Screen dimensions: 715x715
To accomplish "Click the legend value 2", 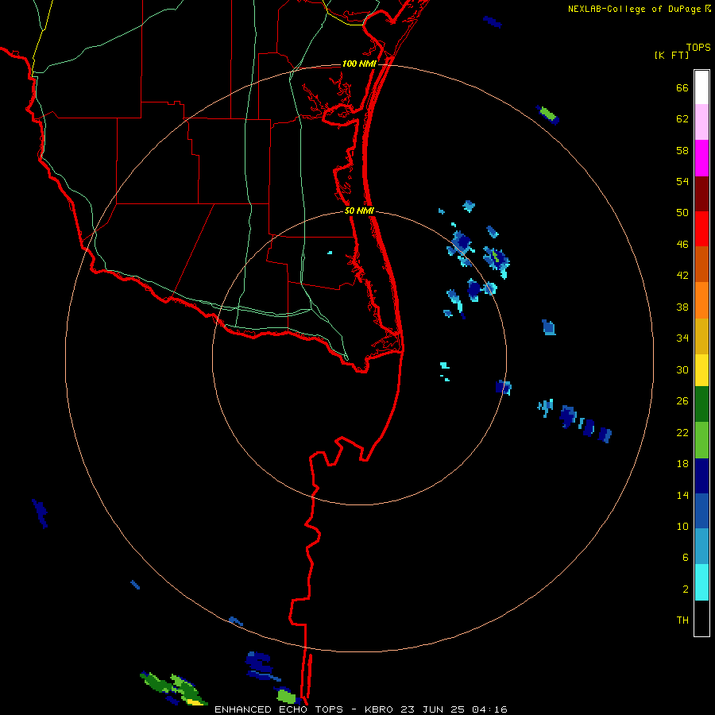I will pyautogui.click(x=686, y=589).
